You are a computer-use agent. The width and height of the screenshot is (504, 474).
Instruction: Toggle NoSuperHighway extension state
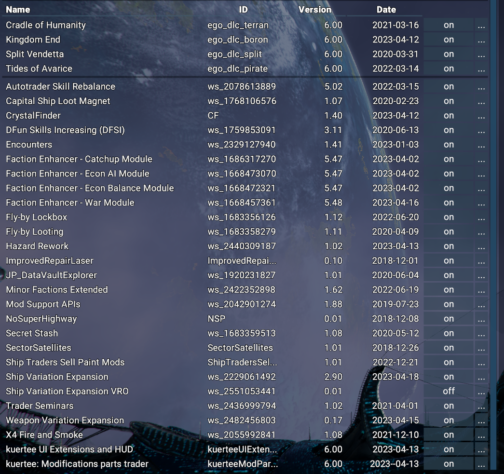point(449,319)
